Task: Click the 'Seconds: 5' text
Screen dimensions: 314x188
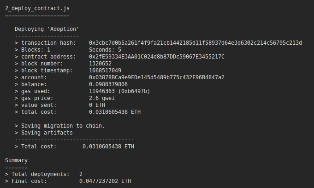Action: tap(105, 49)
